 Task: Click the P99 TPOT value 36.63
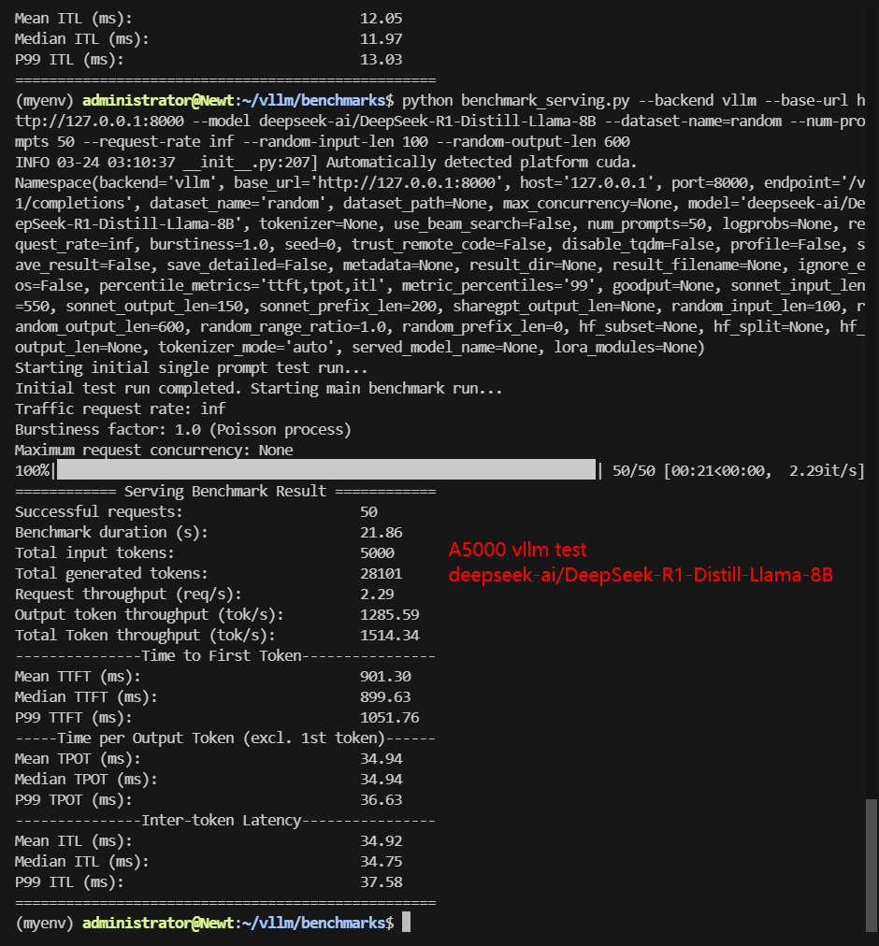[x=381, y=799]
